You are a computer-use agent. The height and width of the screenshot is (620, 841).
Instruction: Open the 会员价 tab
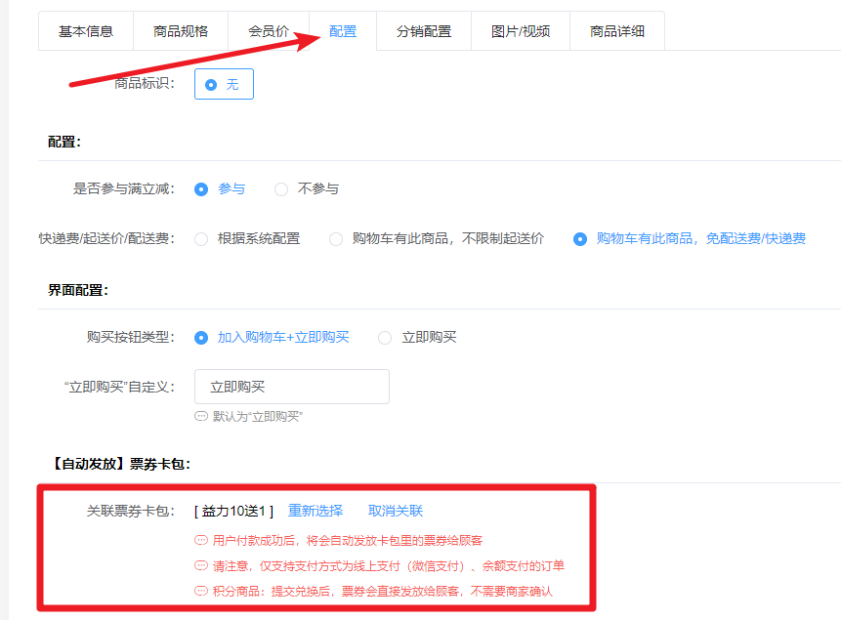point(269,31)
